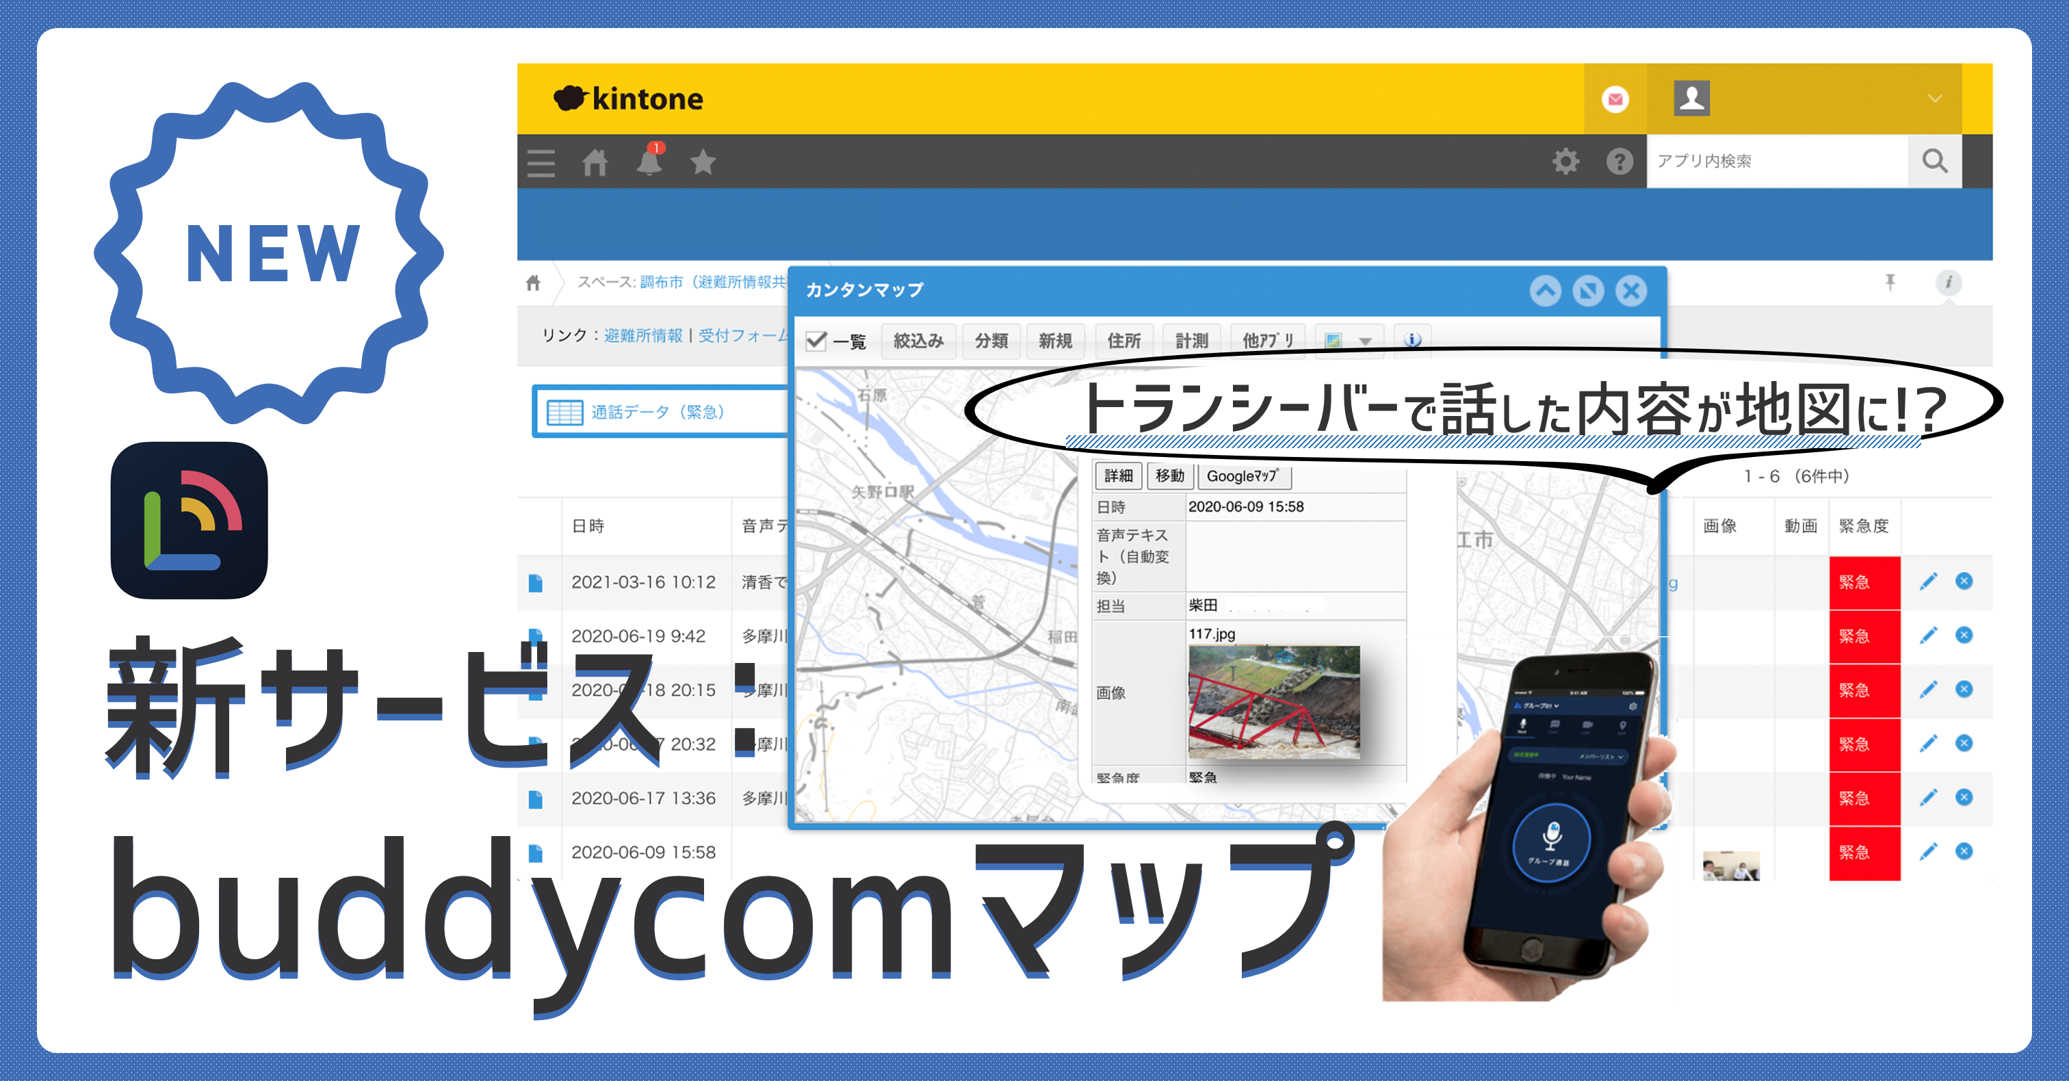Click the user avatar icon

click(x=1691, y=98)
